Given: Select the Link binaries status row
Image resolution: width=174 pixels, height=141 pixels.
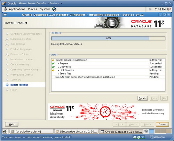Looking at the screenshot, I should tap(108, 70).
